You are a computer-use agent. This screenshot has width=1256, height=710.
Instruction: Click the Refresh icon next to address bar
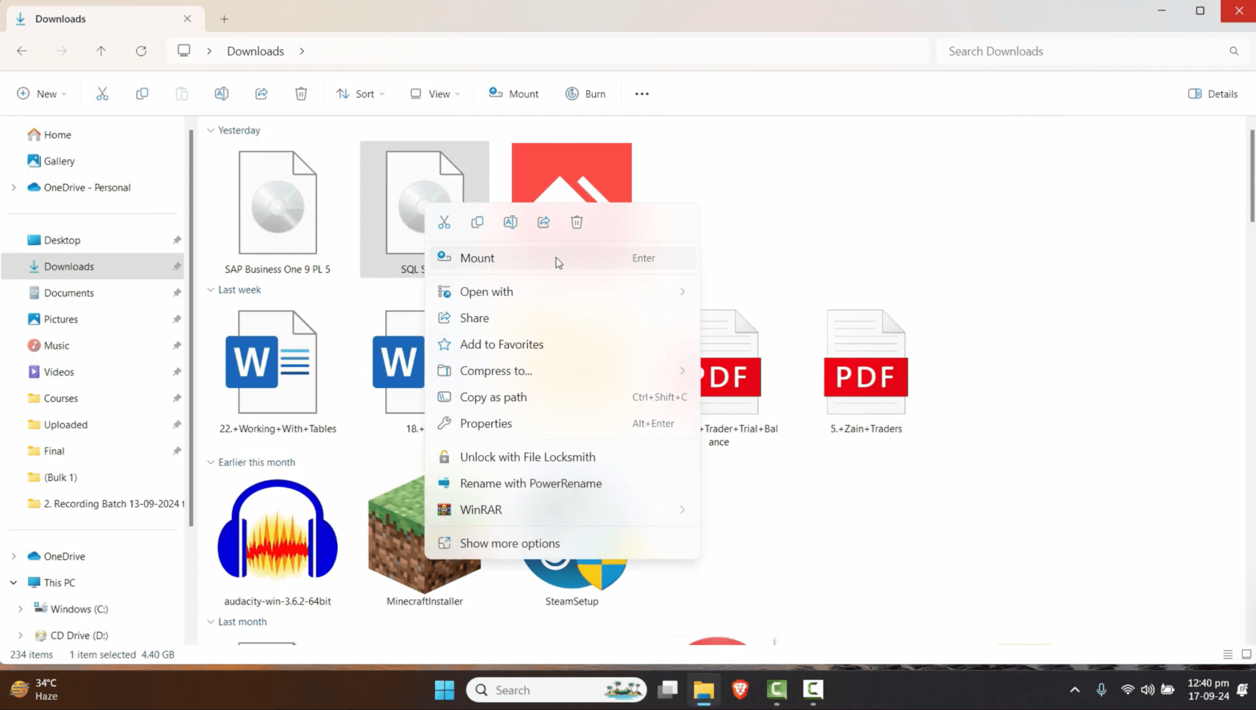(141, 51)
